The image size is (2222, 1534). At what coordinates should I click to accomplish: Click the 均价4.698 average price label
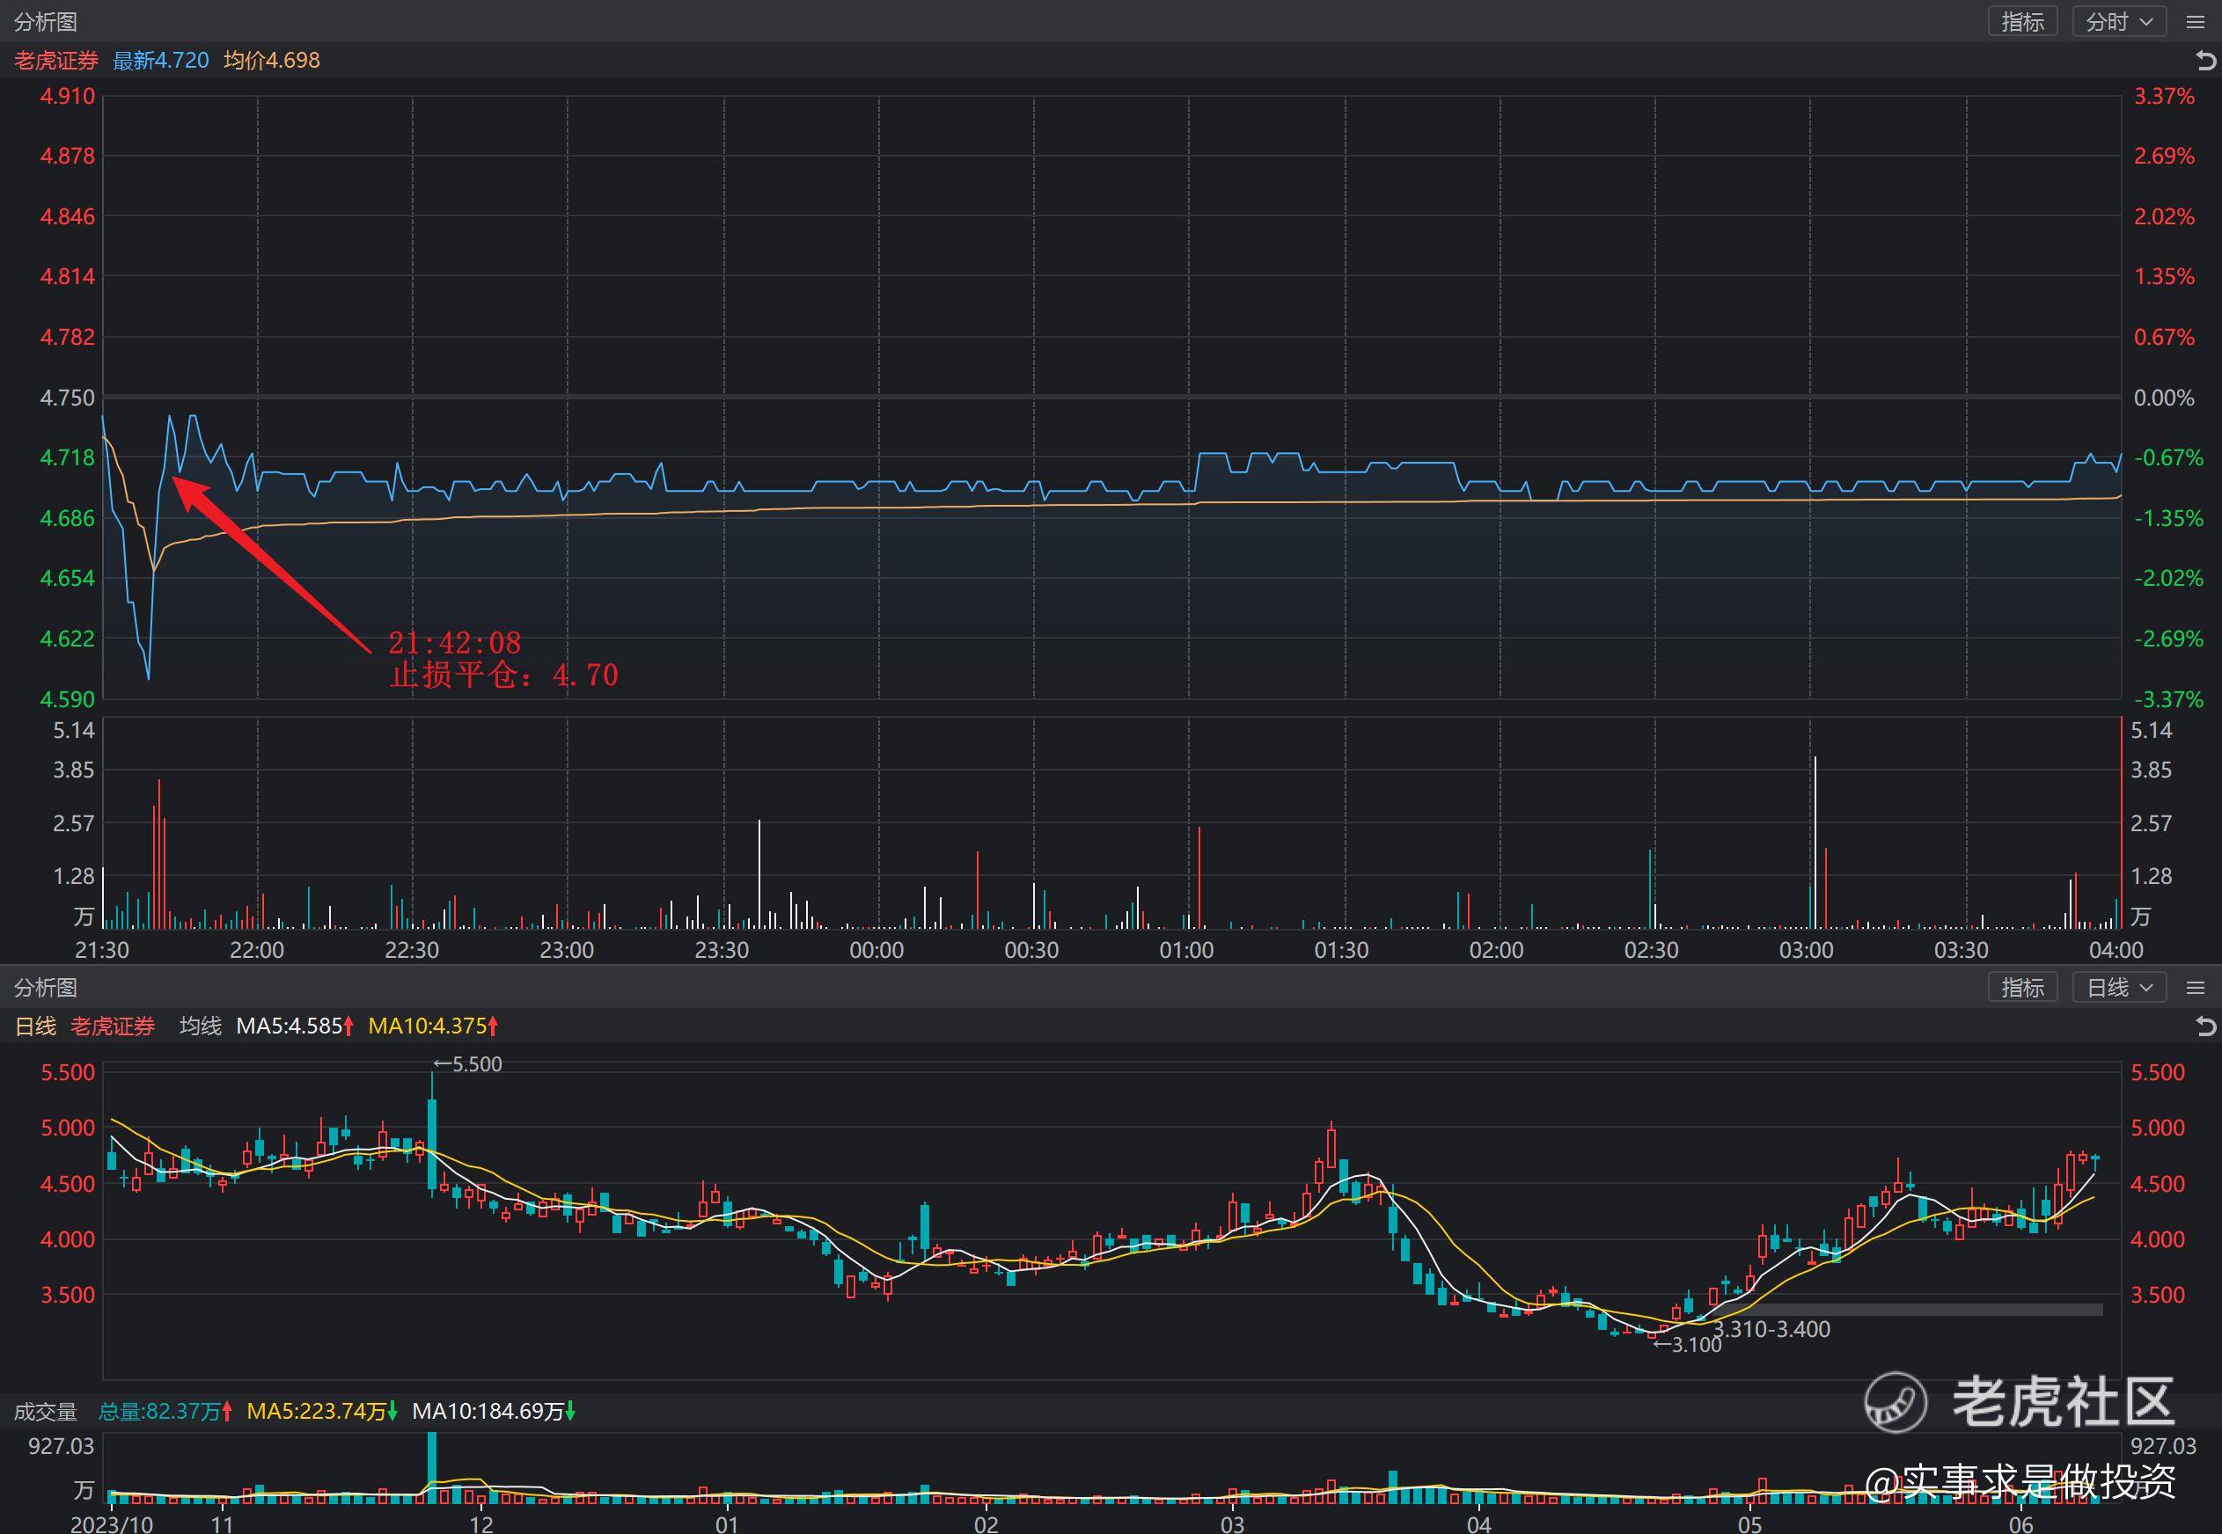point(272,61)
